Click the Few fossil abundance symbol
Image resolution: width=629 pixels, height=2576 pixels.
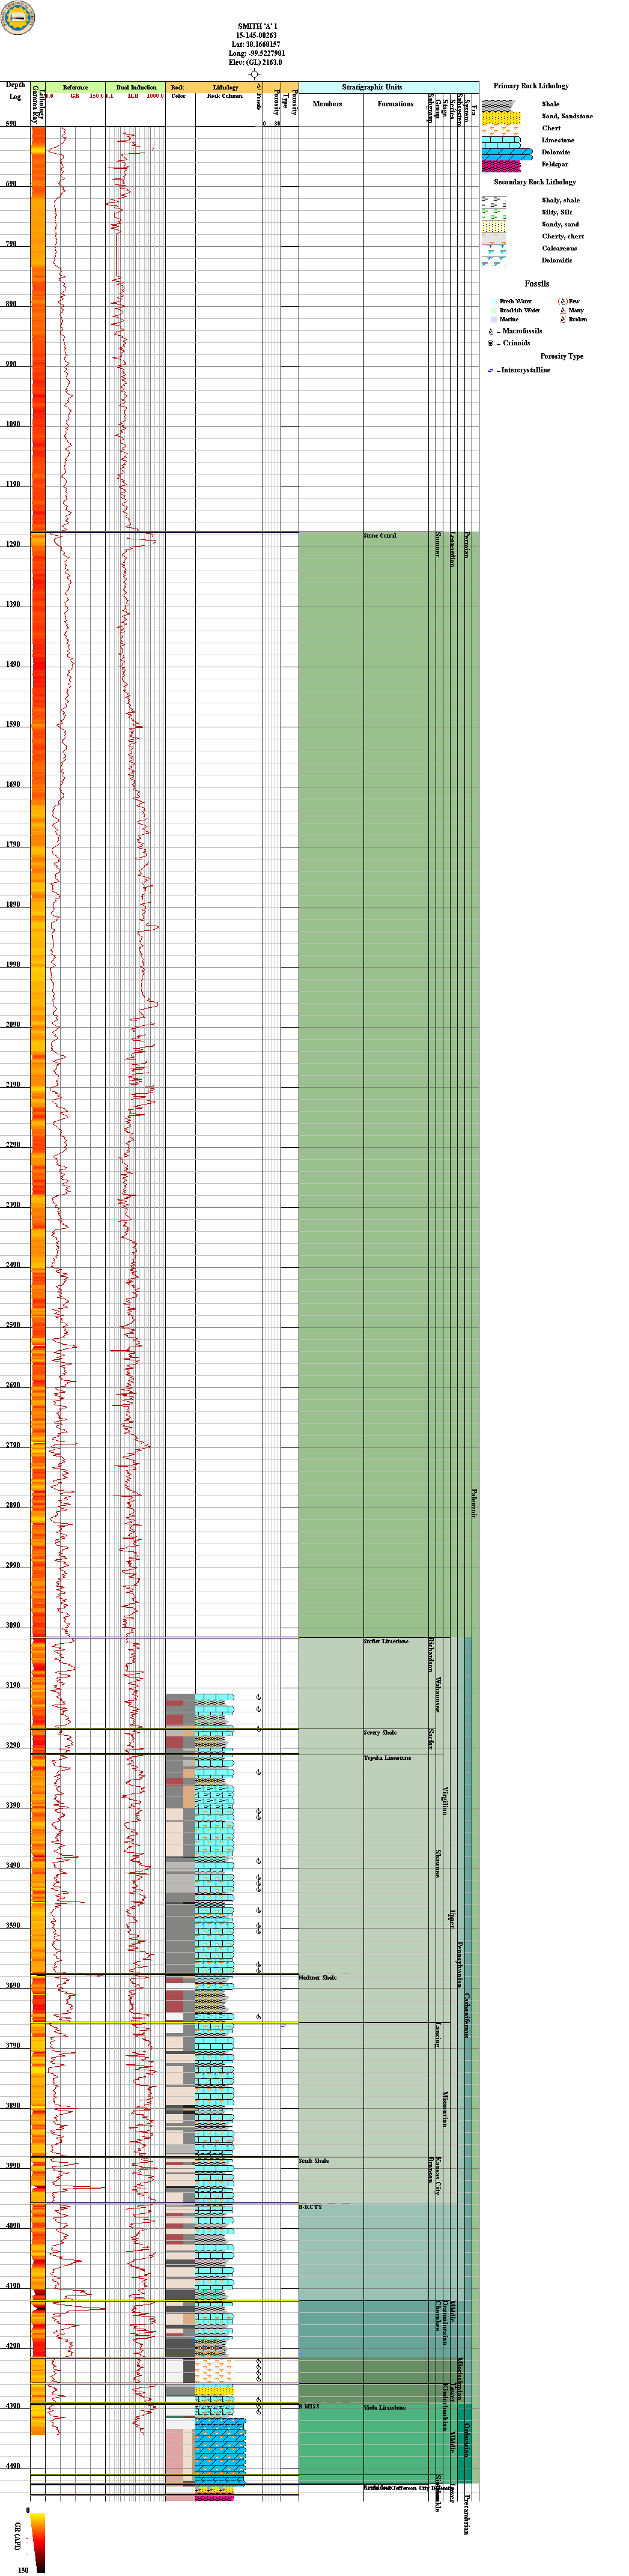point(563,301)
